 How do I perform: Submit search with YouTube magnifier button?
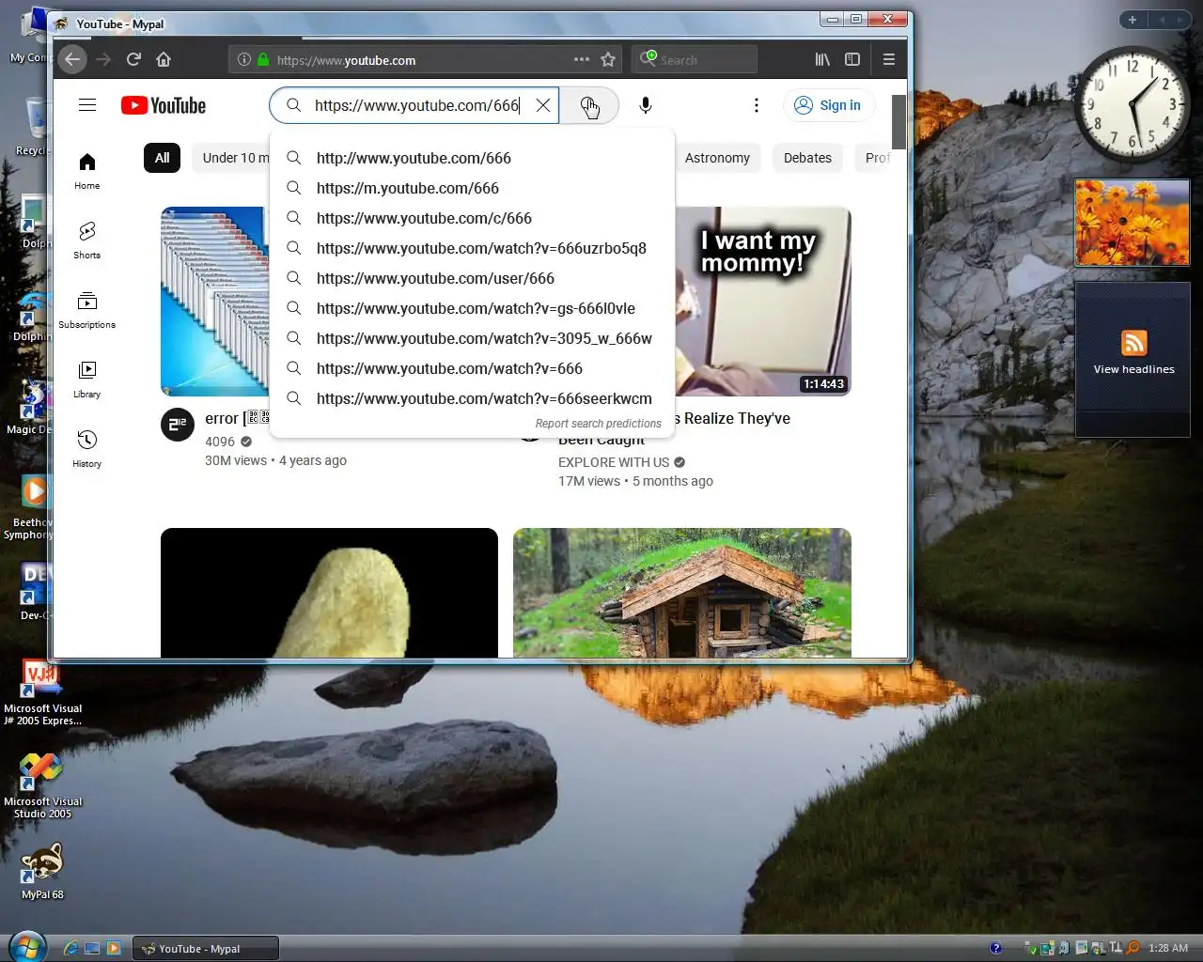589,105
